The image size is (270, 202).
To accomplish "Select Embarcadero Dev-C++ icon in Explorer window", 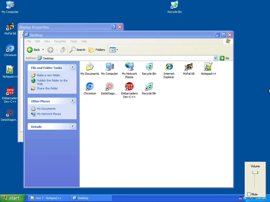I will tap(129, 90).
